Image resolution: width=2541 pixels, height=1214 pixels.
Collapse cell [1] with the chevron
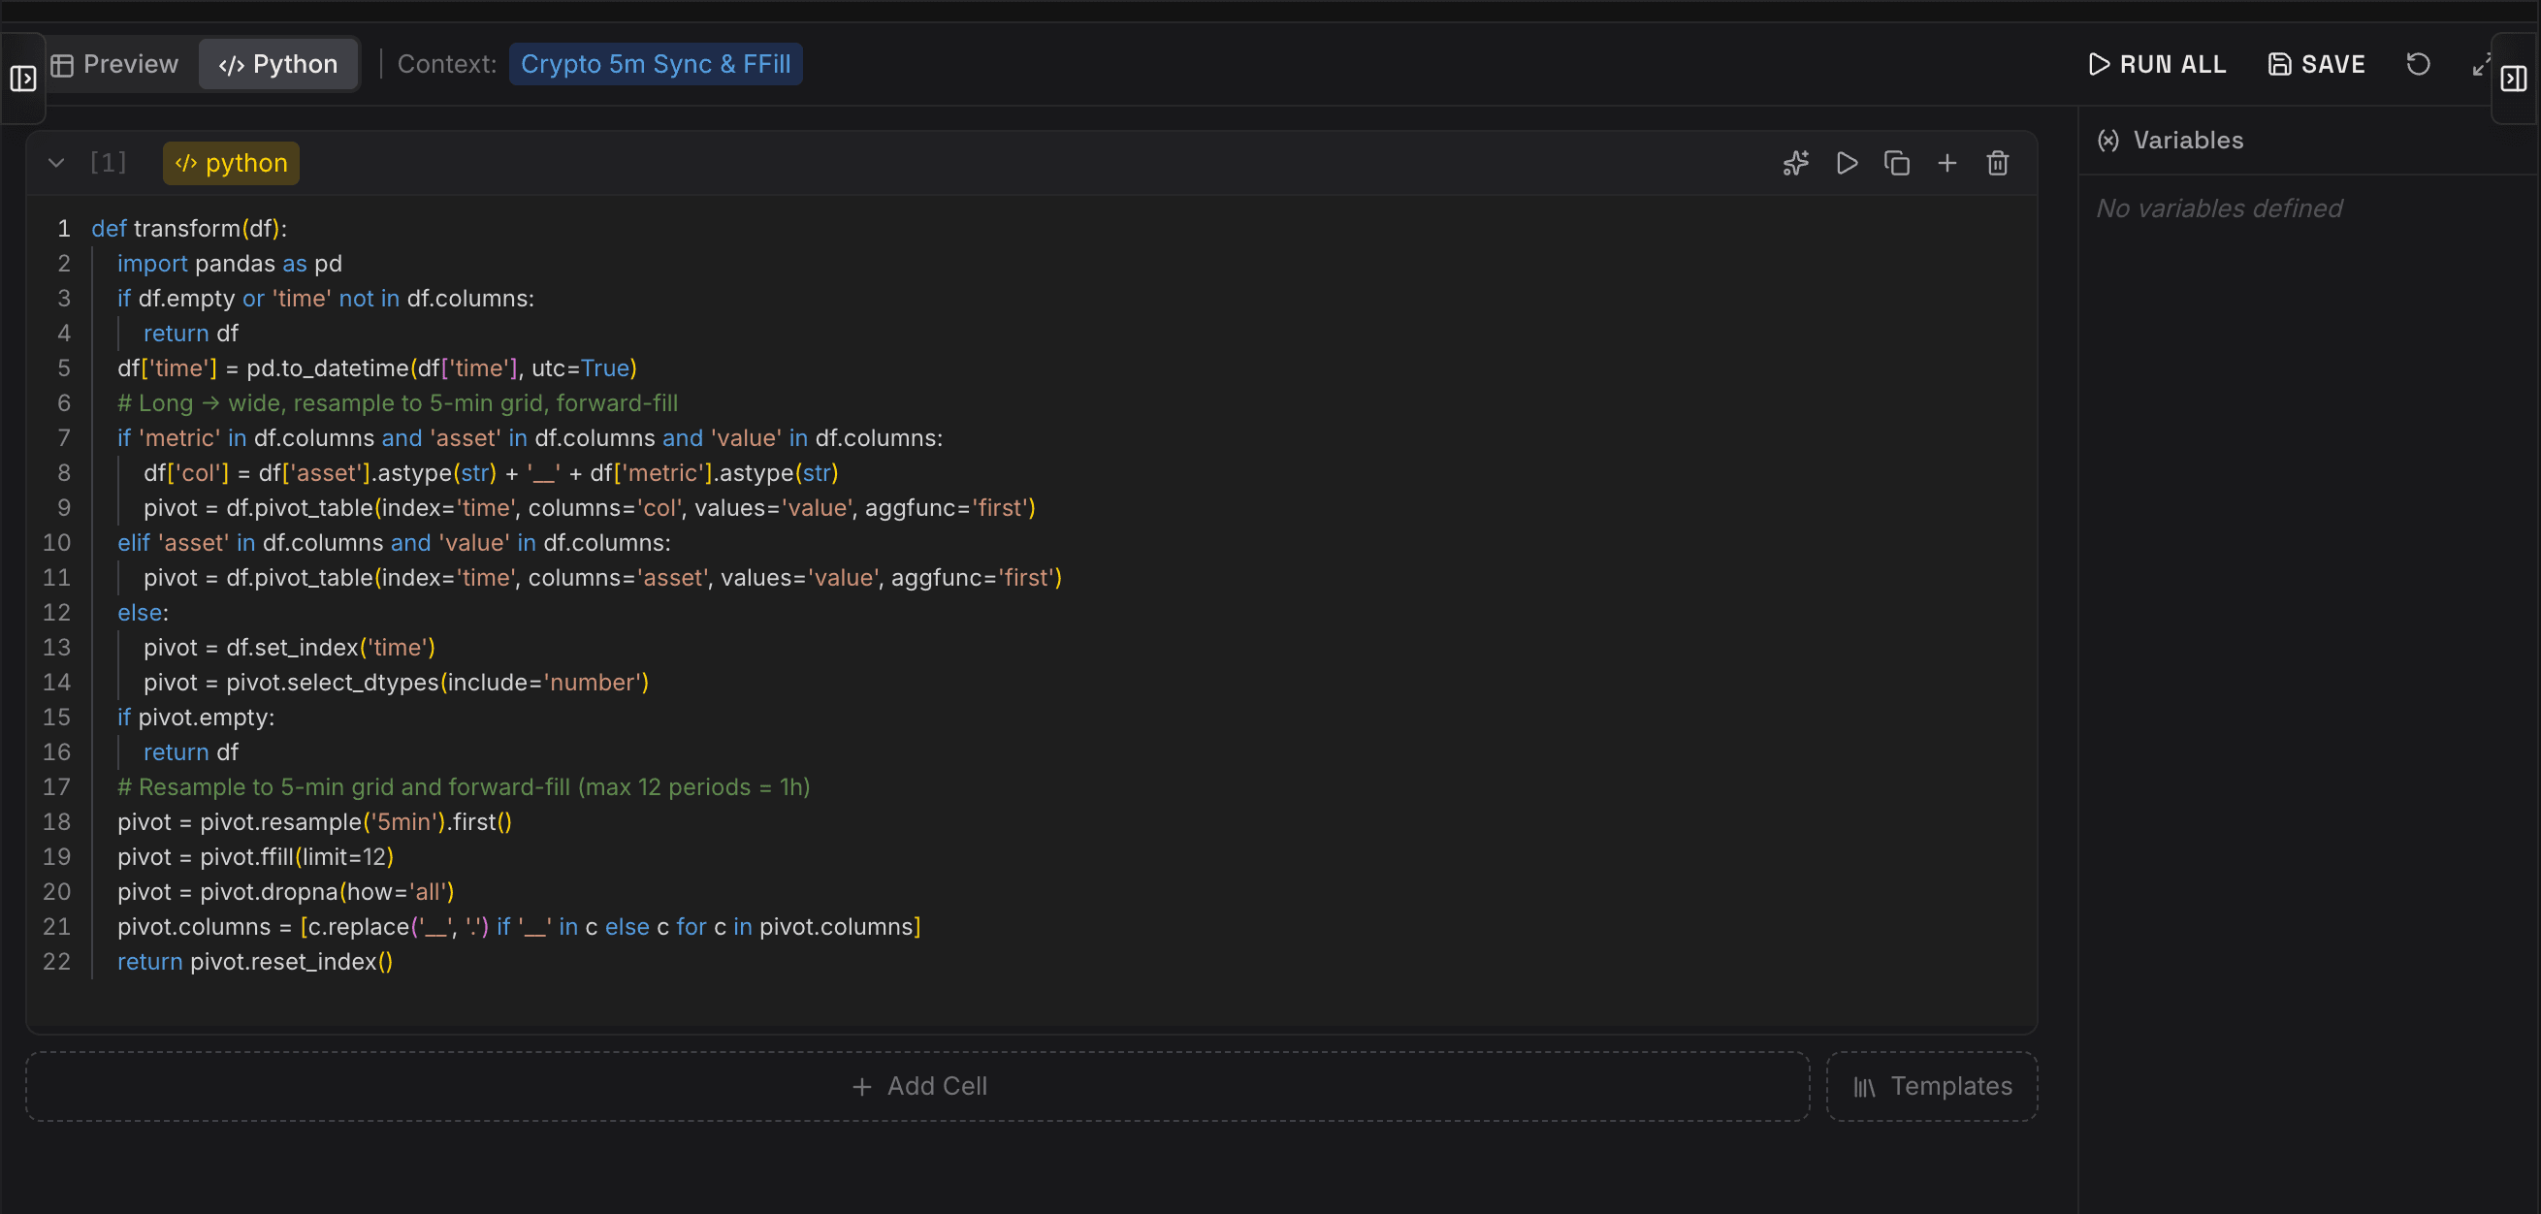[56, 163]
